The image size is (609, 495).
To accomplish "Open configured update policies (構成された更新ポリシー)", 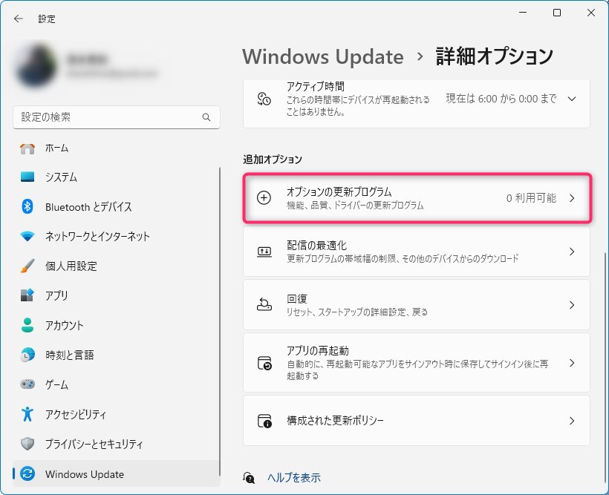I will pos(416,421).
